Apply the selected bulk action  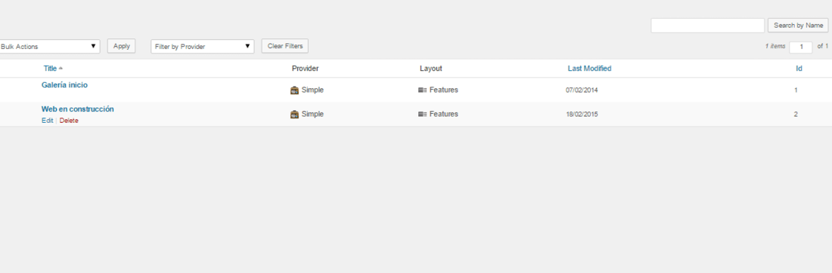point(122,46)
